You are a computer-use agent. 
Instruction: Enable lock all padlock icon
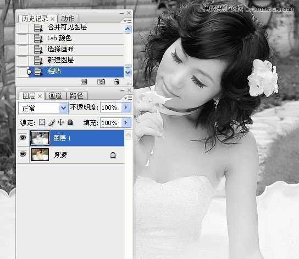point(70,122)
